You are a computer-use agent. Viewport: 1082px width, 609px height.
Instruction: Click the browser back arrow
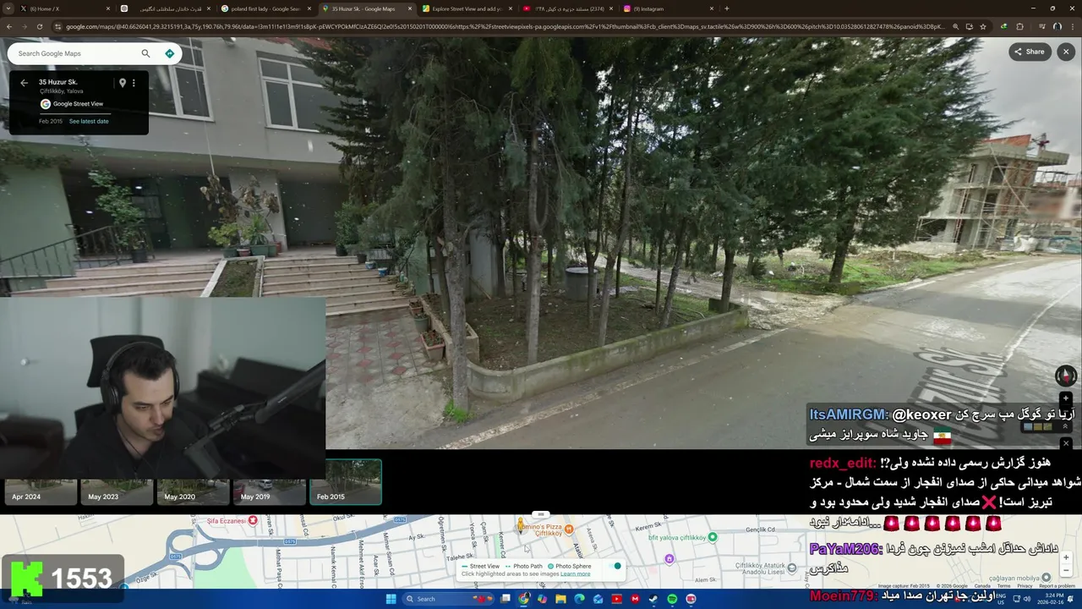click(9, 26)
